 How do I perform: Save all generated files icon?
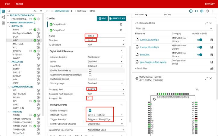[212, 69]
